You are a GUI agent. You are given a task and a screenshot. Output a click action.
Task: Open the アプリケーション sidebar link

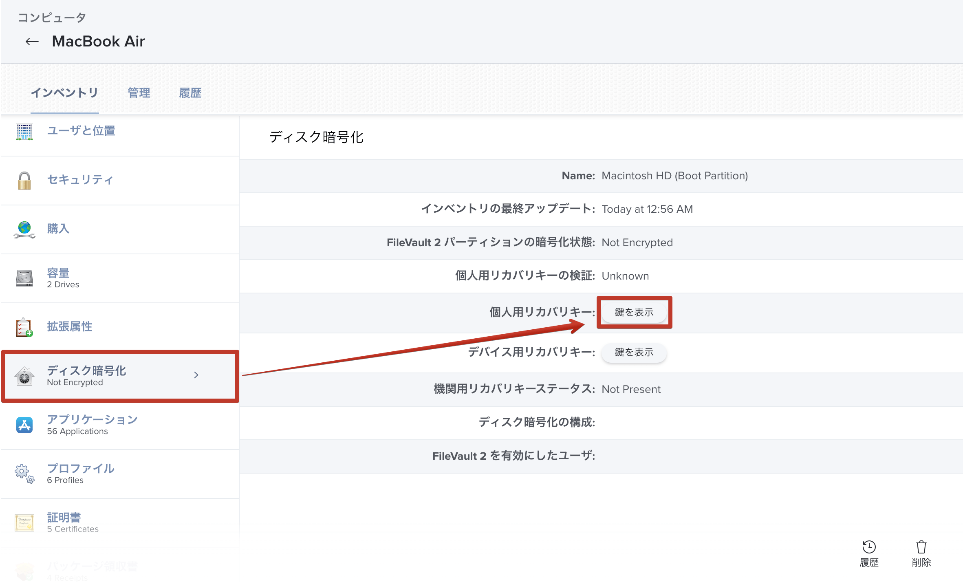pyautogui.click(x=93, y=419)
